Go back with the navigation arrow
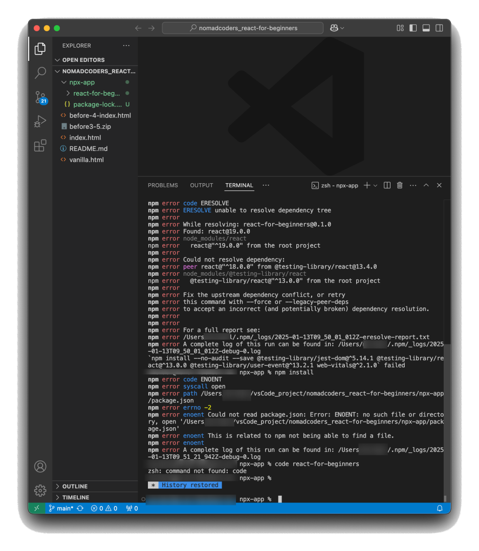The width and height of the screenshot is (479, 551). (x=138, y=28)
